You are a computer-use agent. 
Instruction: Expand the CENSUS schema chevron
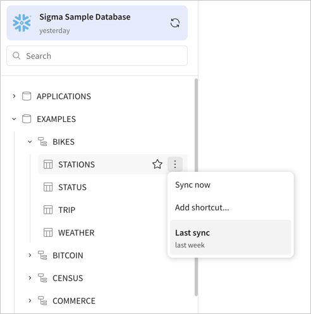(30, 278)
